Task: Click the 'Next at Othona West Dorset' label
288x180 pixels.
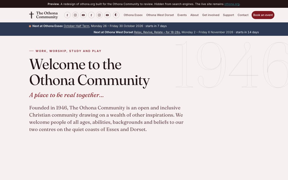Action: [113, 32]
